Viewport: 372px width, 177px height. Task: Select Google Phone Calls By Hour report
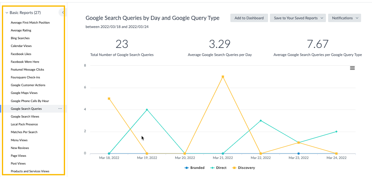pyautogui.click(x=30, y=101)
